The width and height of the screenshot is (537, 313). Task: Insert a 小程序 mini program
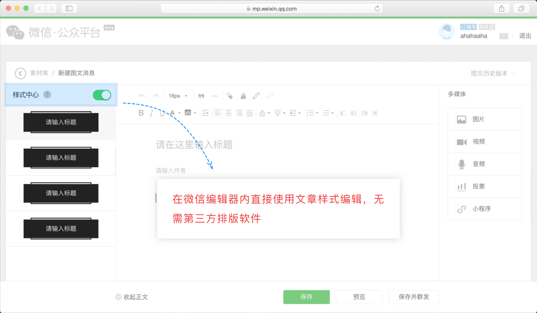(485, 209)
